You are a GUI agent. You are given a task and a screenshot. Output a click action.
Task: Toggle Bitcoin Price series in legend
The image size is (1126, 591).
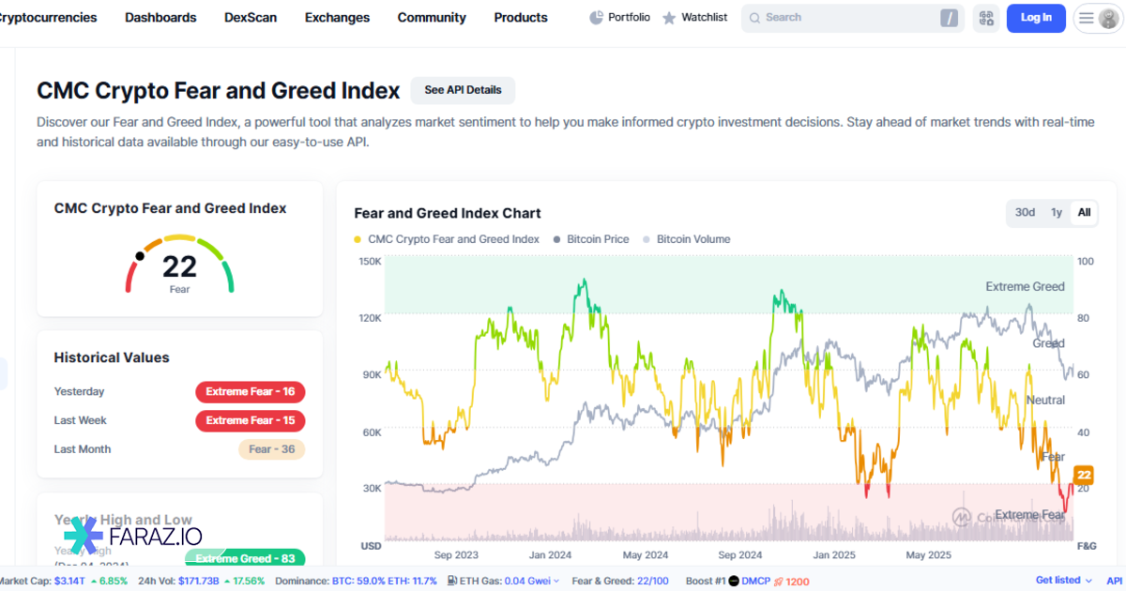coord(591,239)
